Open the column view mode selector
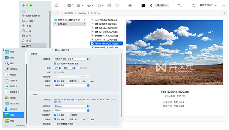The height and width of the screenshot is (130, 229). point(70,5)
